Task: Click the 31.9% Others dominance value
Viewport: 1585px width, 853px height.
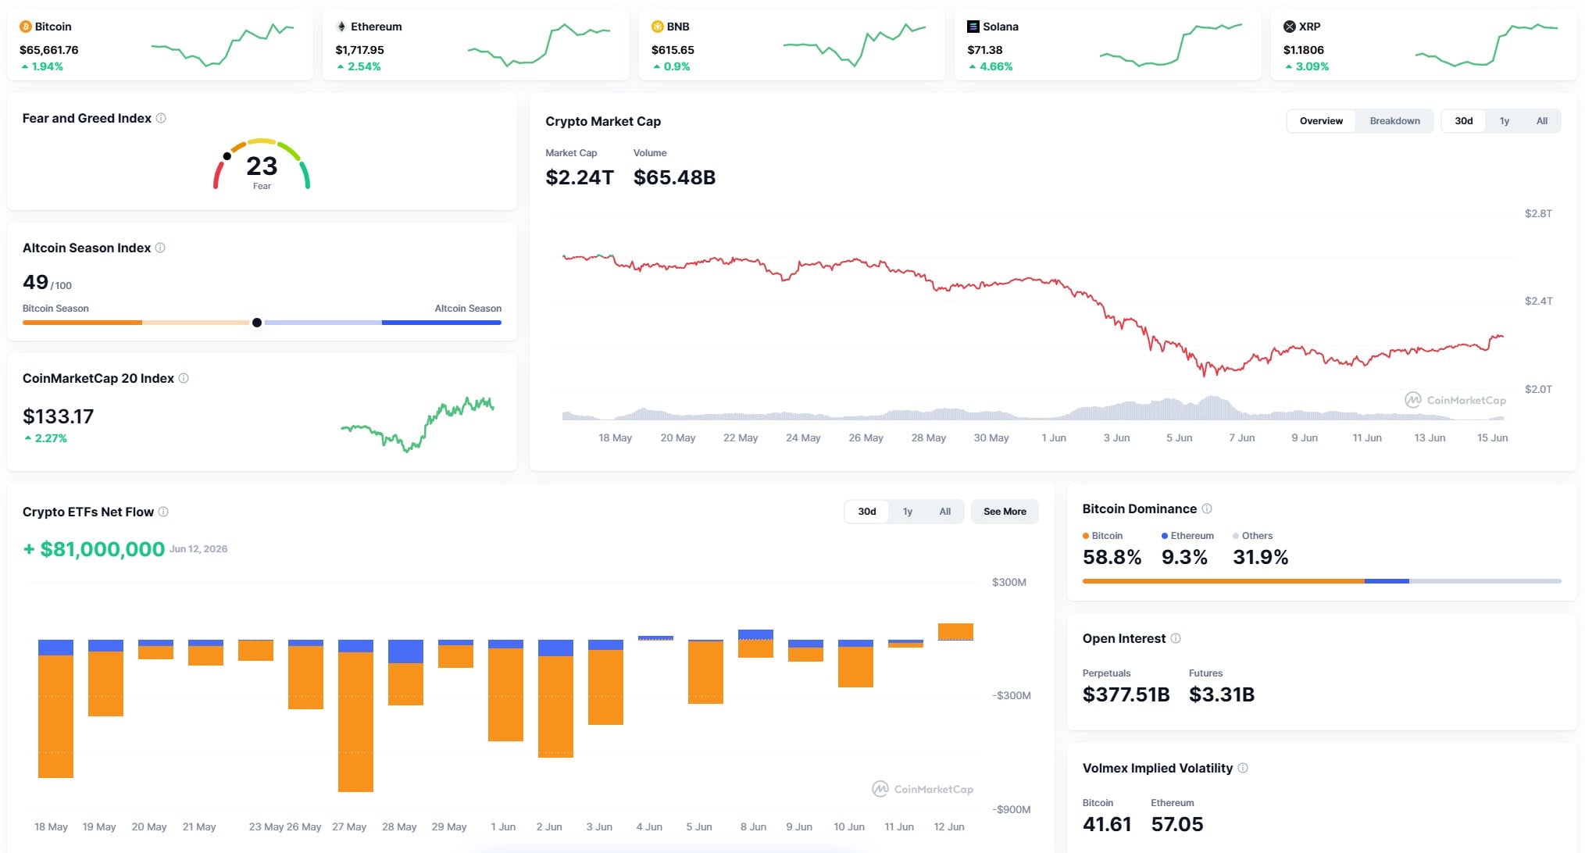Action: pyautogui.click(x=1260, y=557)
